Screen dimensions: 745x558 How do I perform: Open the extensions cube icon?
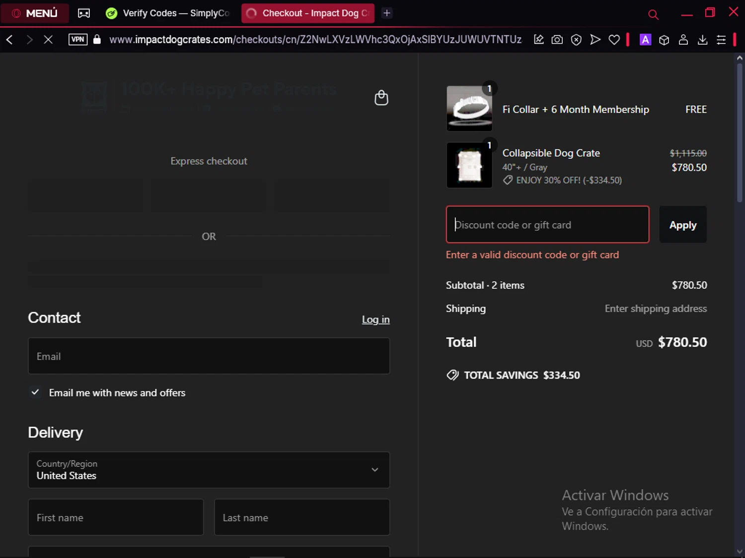664,40
